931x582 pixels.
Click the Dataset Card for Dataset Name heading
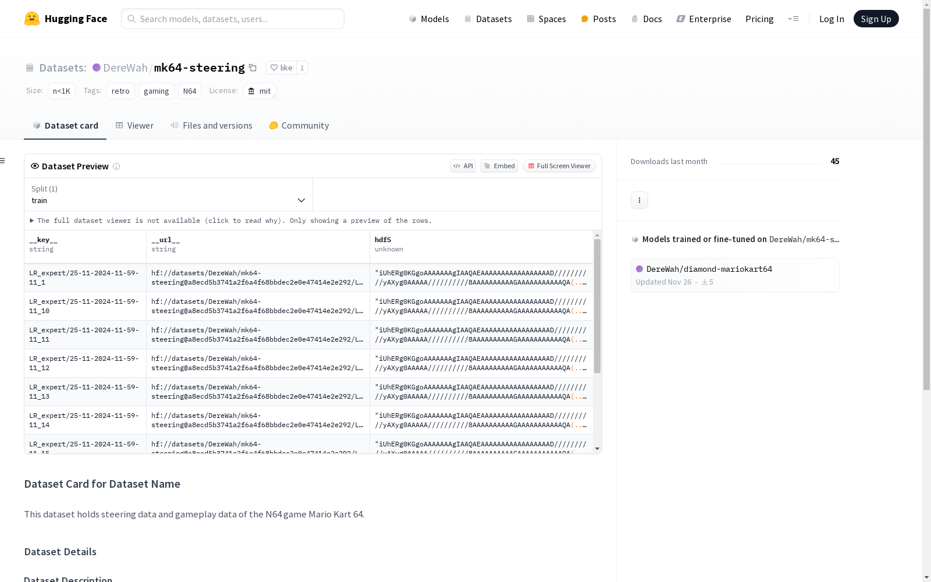102,484
